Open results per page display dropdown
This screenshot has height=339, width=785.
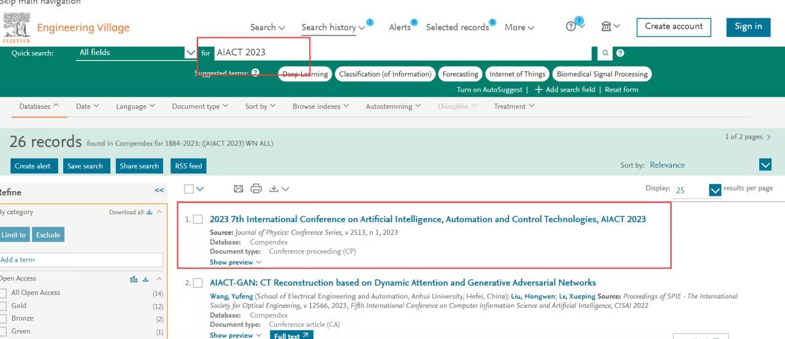[x=715, y=190]
